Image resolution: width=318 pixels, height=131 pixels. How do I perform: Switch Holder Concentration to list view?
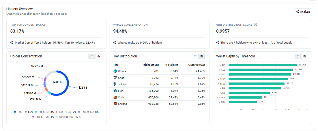[92, 56]
